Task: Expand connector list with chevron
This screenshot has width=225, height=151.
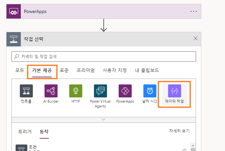Action: (104, 120)
